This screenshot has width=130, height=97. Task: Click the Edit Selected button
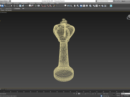8,10
